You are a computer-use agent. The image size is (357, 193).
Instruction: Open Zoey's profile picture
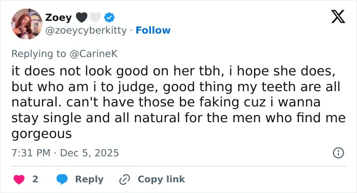[x=27, y=24]
